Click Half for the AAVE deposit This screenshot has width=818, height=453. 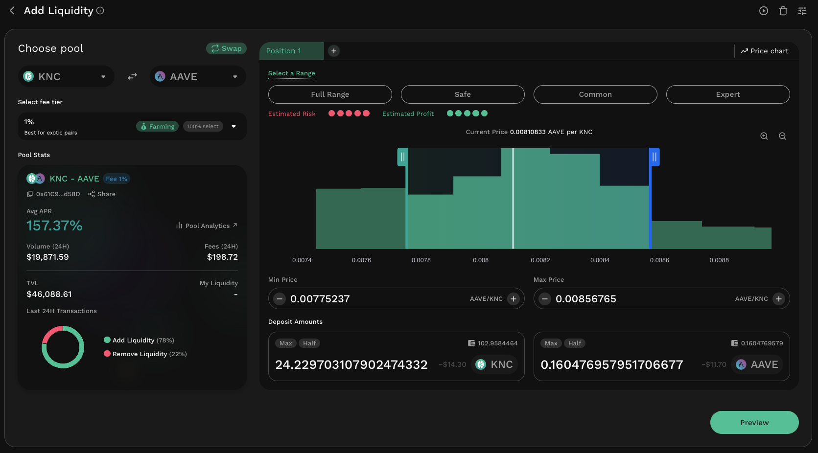point(575,343)
